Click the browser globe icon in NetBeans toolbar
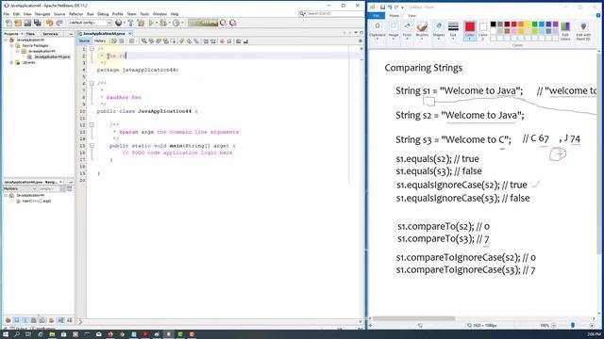 119,23
